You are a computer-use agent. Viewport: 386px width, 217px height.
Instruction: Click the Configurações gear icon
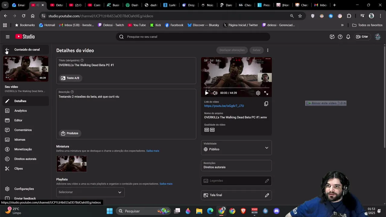point(7,189)
